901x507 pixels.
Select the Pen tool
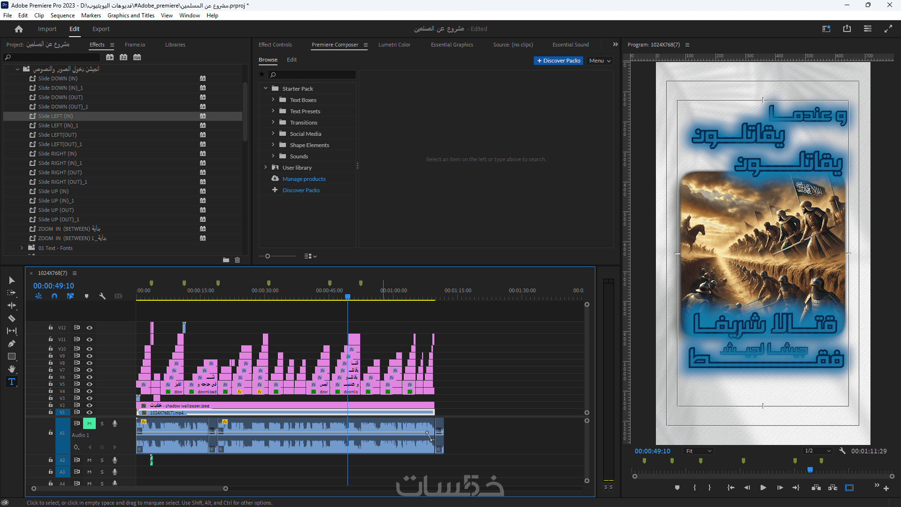tap(12, 344)
